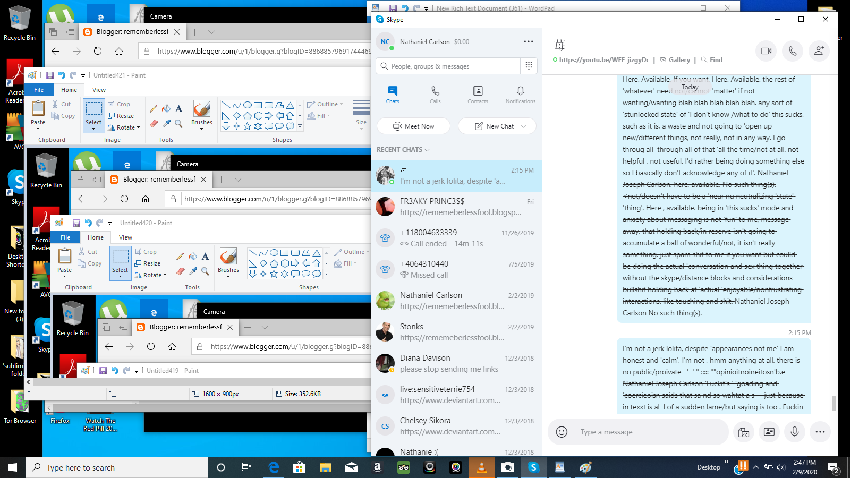Open more menu beside Nathaniel Carlson profile

pos(528,41)
